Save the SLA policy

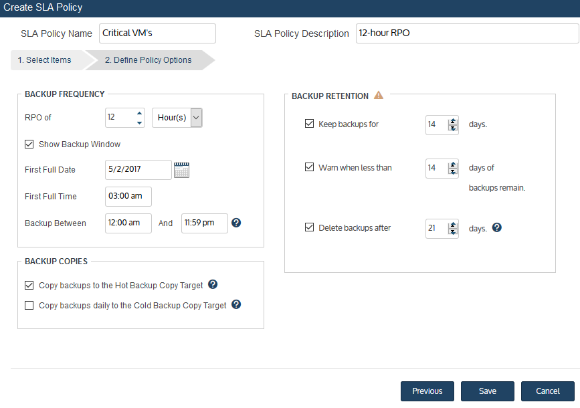[x=488, y=391]
